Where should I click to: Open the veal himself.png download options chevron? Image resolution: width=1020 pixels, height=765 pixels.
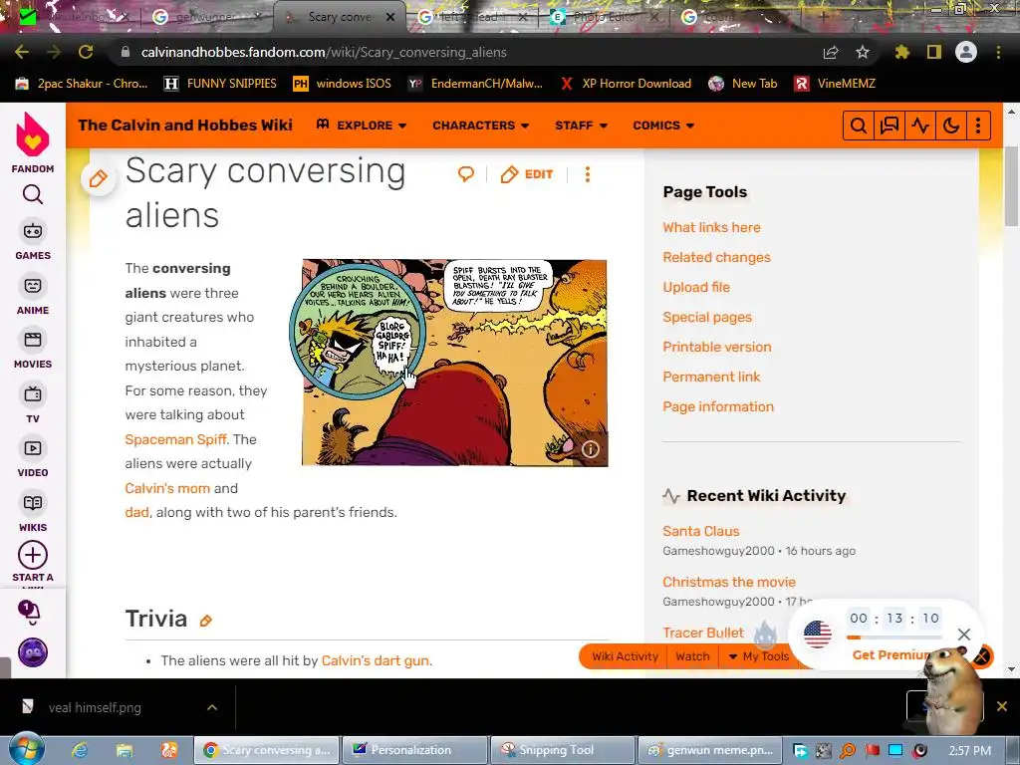212,707
